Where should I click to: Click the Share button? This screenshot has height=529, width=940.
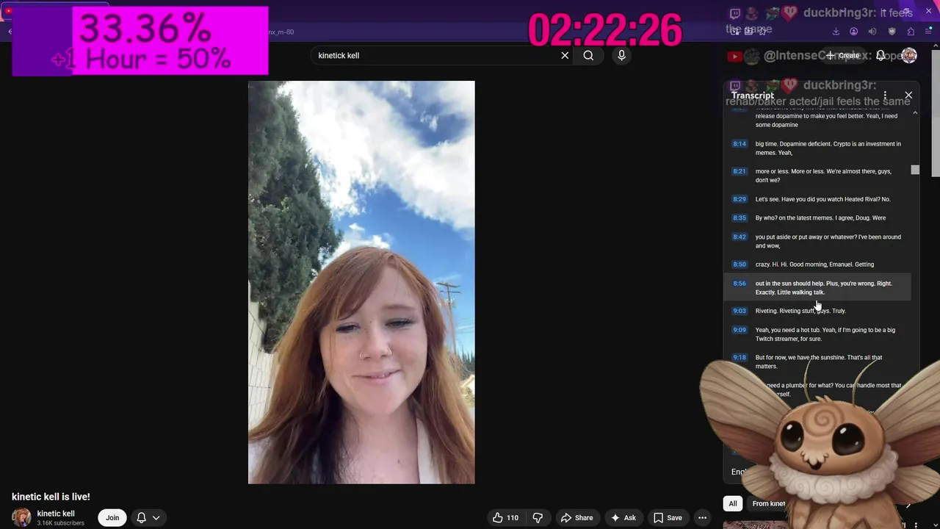point(576,517)
